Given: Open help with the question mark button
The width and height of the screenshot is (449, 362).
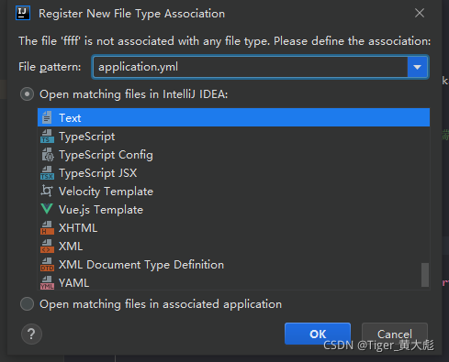Looking at the screenshot, I should pos(31,334).
